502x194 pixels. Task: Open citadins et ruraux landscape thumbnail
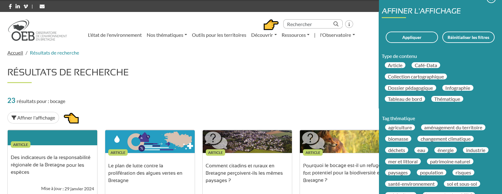pos(247,142)
